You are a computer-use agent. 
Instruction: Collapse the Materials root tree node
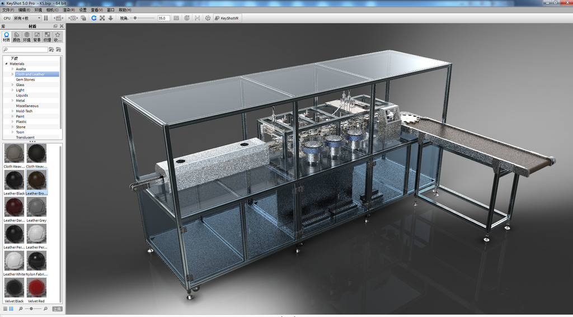click(6, 64)
